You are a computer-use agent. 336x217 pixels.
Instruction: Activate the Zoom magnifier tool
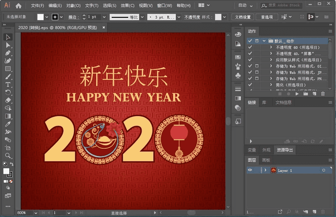click(x=8, y=156)
